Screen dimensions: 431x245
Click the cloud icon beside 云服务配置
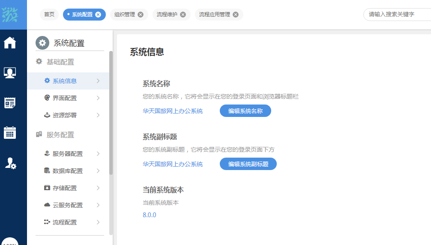[47, 205]
